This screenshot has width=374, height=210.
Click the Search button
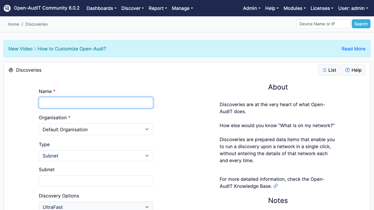[361, 24]
